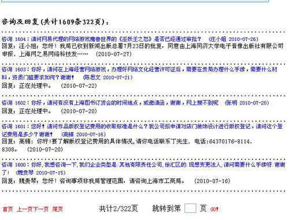Open inquiry 1604 about 巫妖王之怒 approval
This screenshot has width=289, height=220.
(130, 39)
